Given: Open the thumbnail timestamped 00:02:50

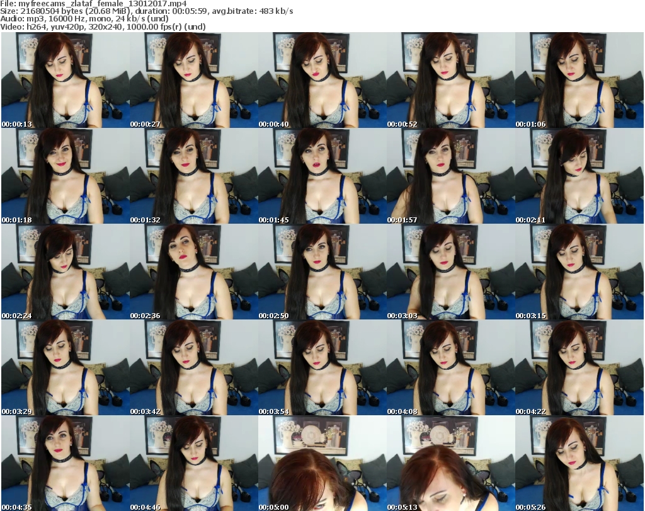Looking at the screenshot, I should 322,272.
